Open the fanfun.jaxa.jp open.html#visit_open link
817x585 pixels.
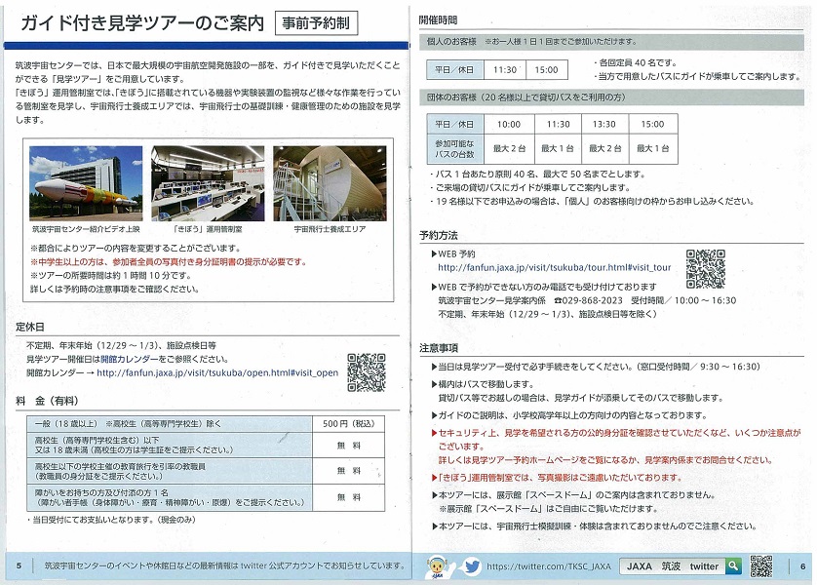click(x=217, y=373)
